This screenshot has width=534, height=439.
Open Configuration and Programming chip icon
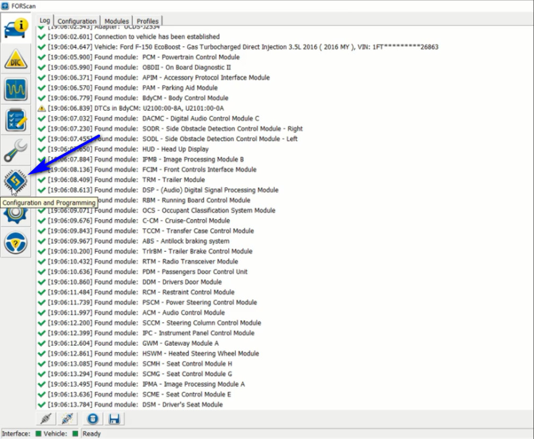(16, 181)
